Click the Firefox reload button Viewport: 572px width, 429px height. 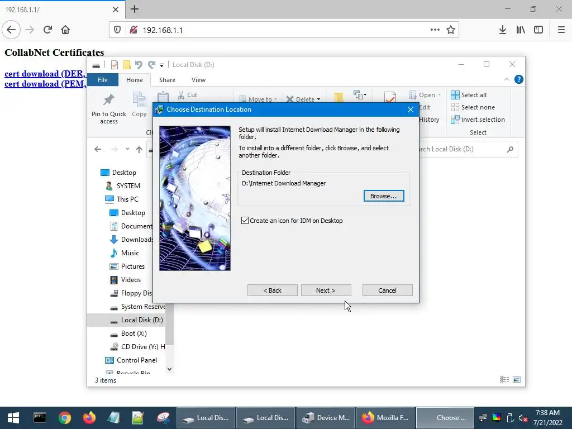[x=47, y=30]
